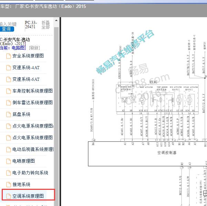Click file icon beside 车身控制系统原理图
The height and width of the screenshot is (206, 207).
pyautogui.click(x=9, y=91)
